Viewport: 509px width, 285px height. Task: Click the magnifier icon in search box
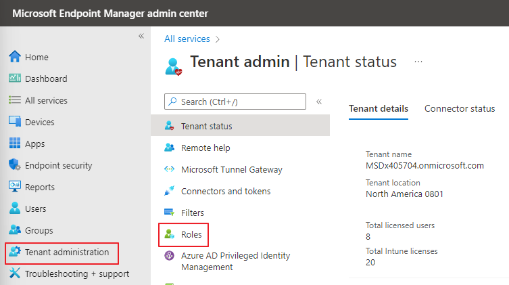[172, 102]
